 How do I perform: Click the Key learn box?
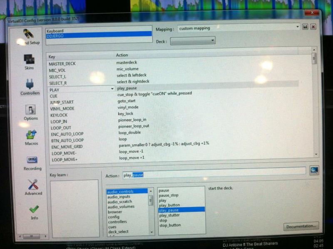pos(75,209)
